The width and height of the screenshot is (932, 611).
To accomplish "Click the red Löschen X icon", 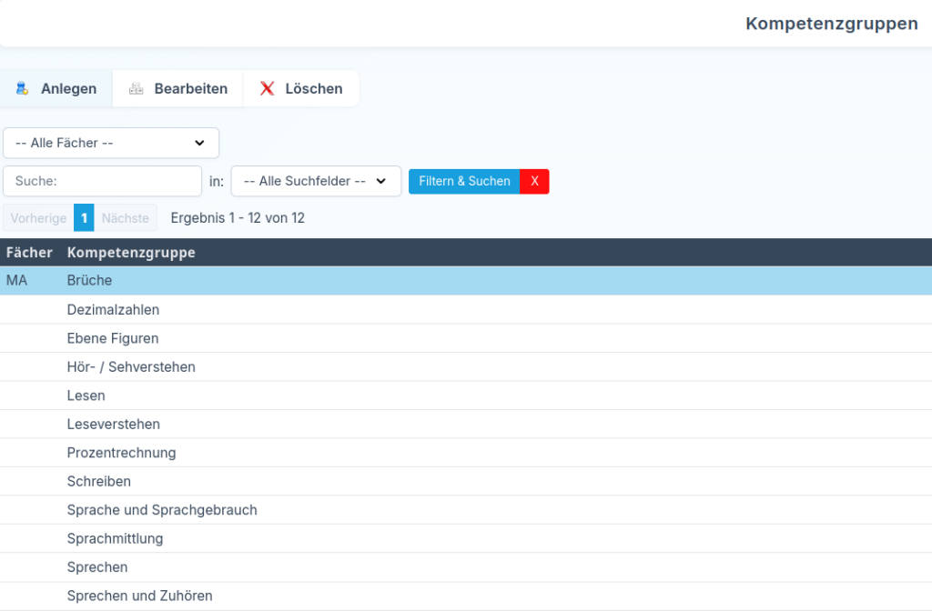I will (267, 89).
